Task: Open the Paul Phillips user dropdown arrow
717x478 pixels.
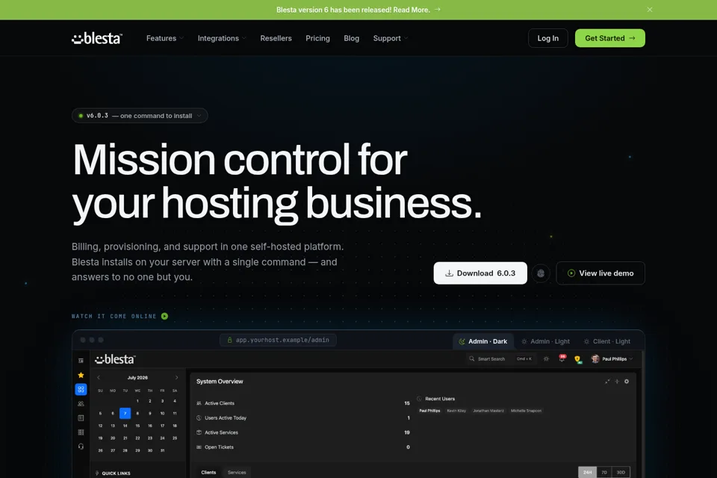Action: (x=631, y=359)
